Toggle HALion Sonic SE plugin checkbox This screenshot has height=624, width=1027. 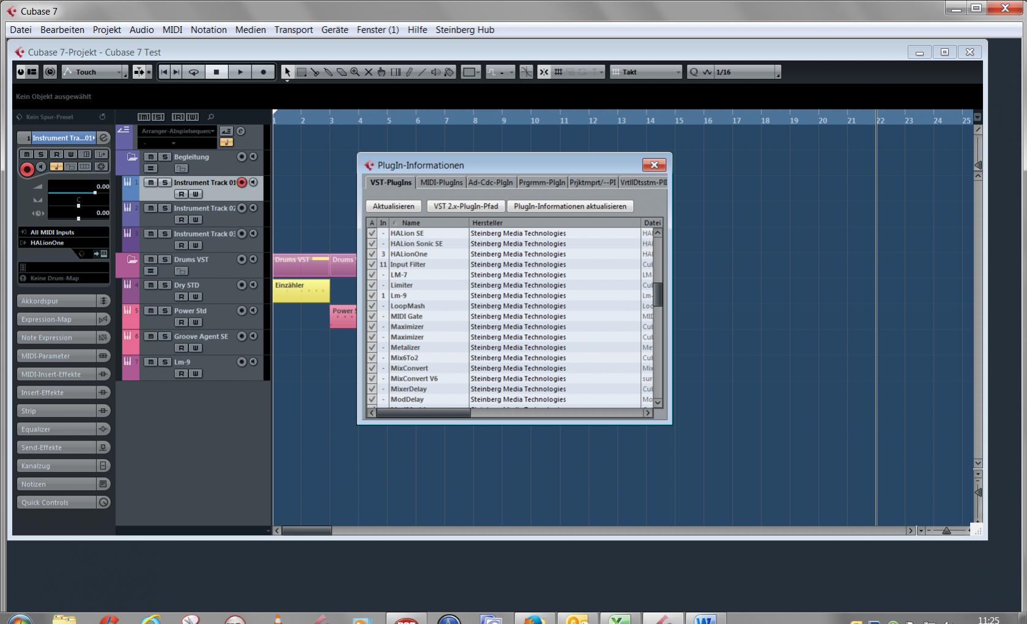[372, 244]
